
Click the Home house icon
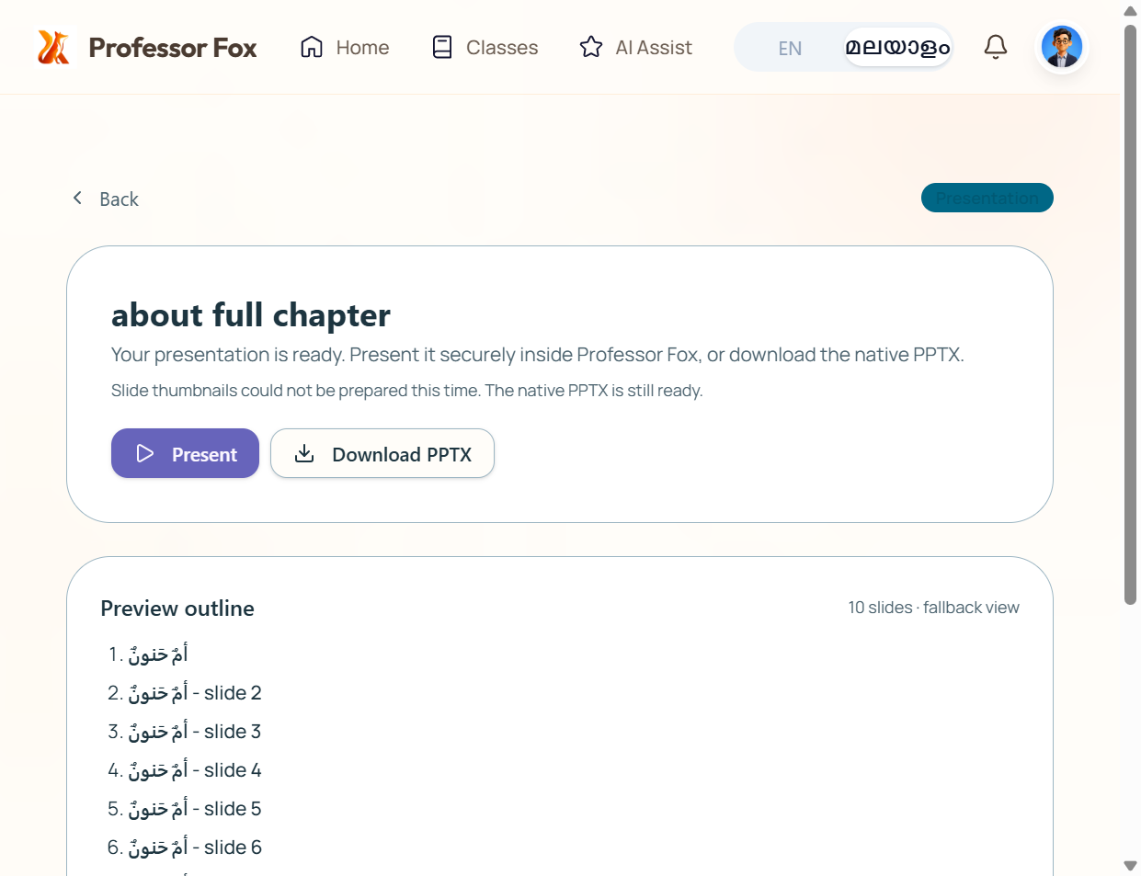click(x=312, y=47)
